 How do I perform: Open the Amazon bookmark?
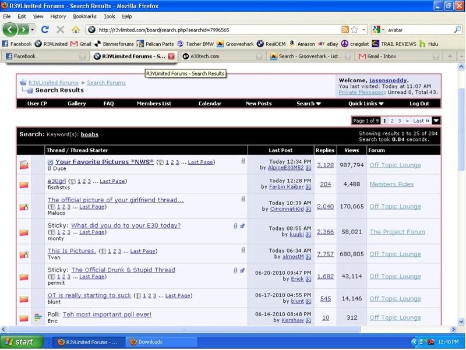[x=302, y=44]
